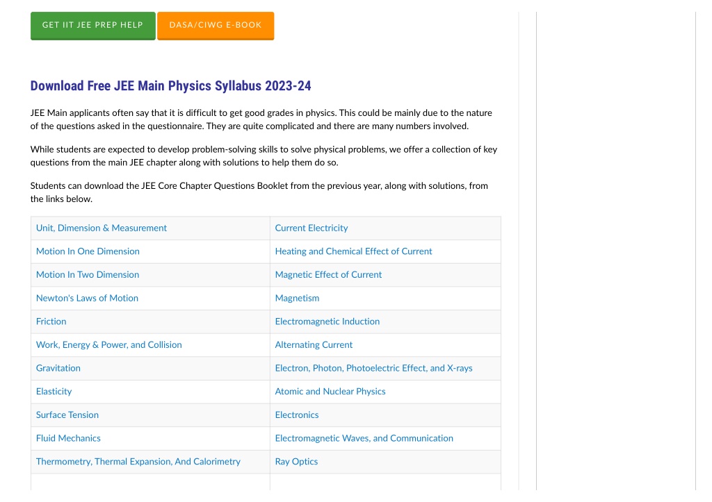Image resolution: width=712 pixels, height=502 pixels.
Task: Open the Magnetism chapter link
Action: click(x=297, y=298)
